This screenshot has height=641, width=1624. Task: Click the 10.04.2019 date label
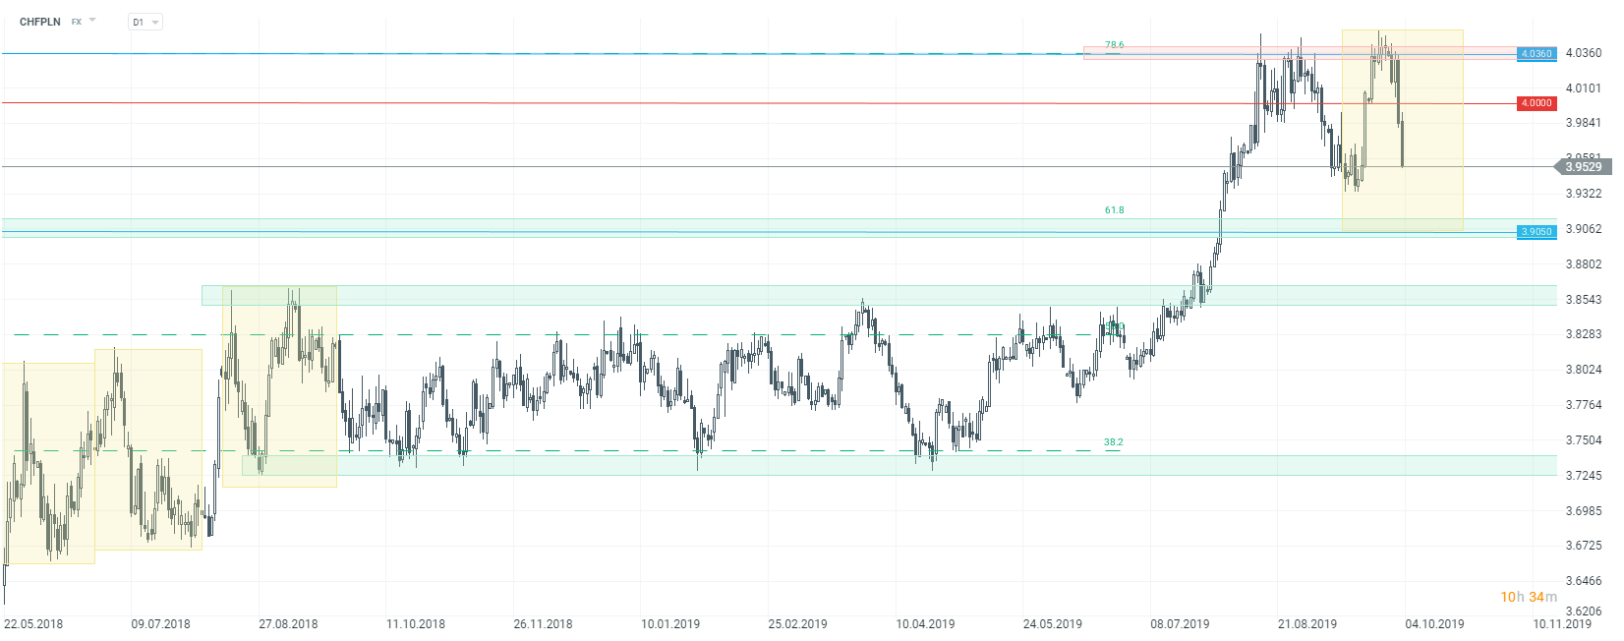(925, 624)
